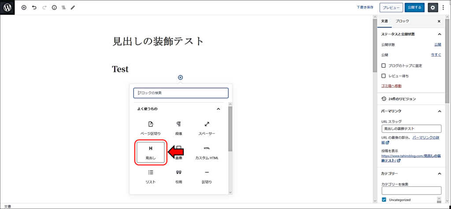
Task: Collapse the Status and visibility section
Action: (439, 34)
